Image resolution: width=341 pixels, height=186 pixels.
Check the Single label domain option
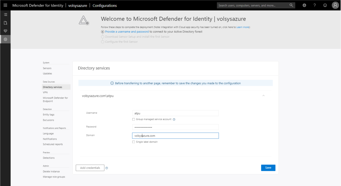[x=133, y=142]
